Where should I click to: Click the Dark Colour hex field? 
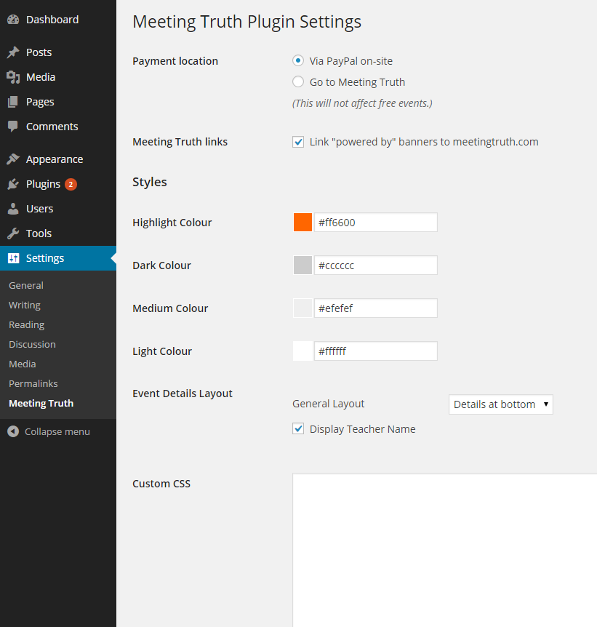pyautogui.click(x=376, y=265)
